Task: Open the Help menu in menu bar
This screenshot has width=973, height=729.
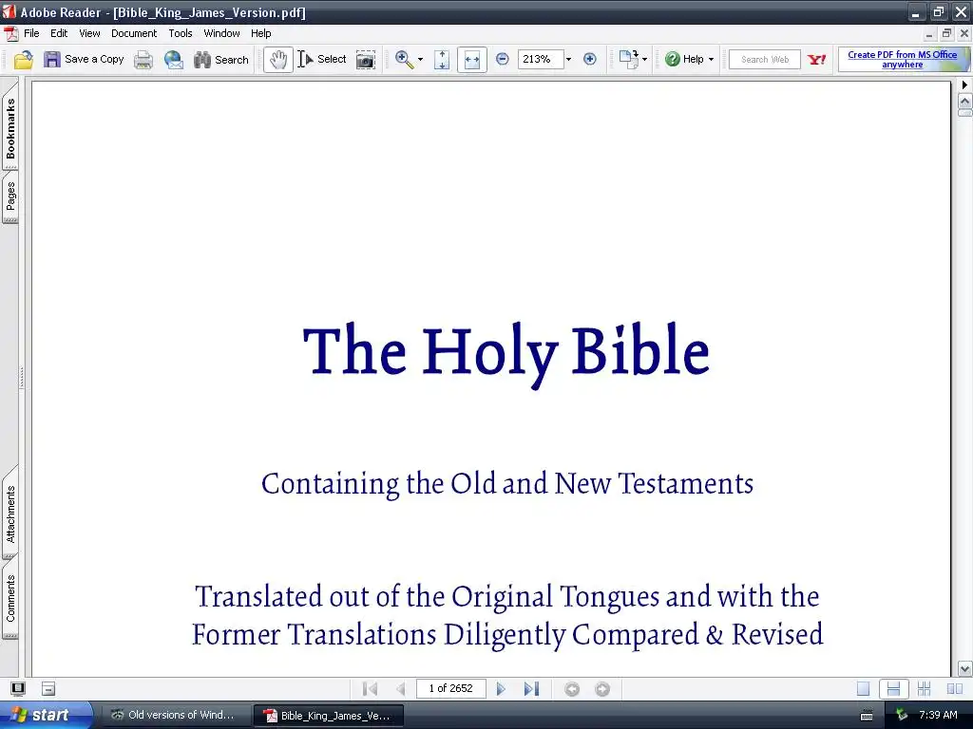Action: (x=260, y=33)
